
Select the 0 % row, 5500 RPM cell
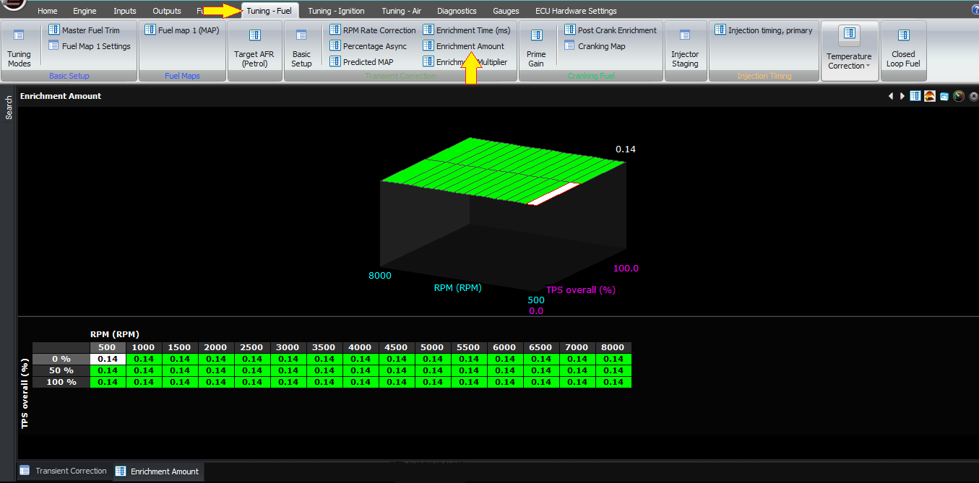[469, 359]
